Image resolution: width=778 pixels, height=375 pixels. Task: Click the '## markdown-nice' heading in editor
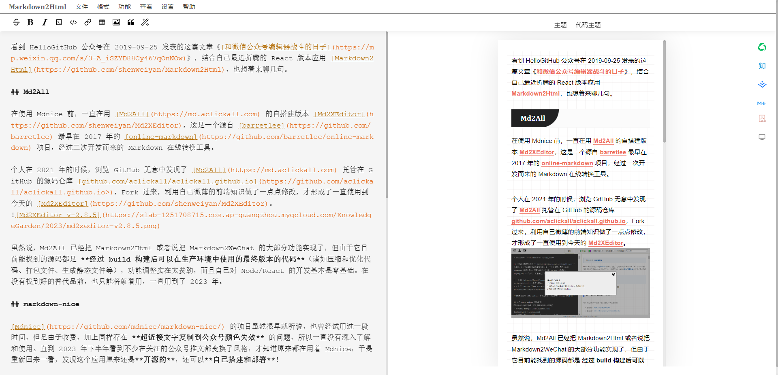45,304
